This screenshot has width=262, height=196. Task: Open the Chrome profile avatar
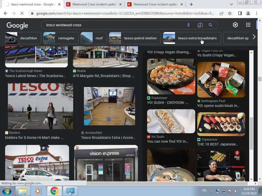pyautogui.click(x=248, y=13)
